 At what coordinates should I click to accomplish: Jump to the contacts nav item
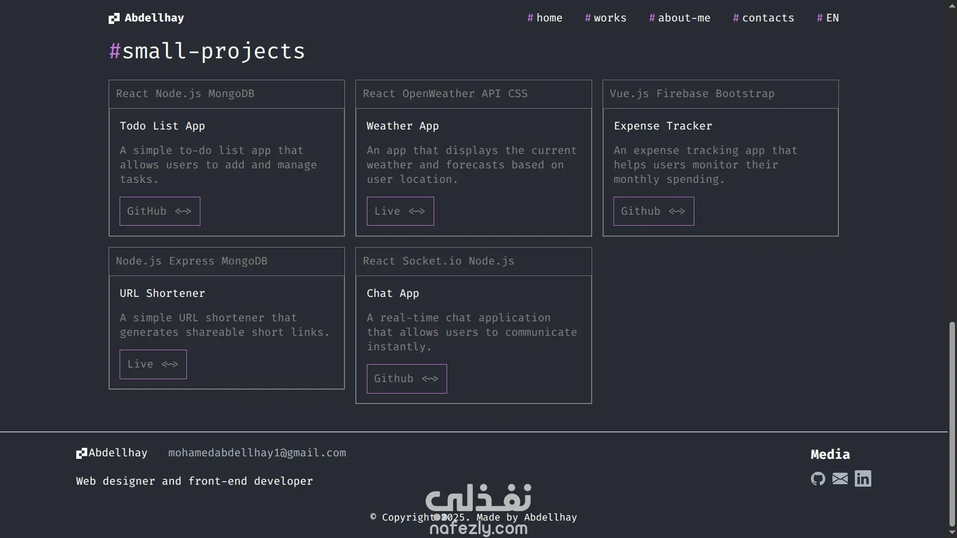click(x=764, y=18)
